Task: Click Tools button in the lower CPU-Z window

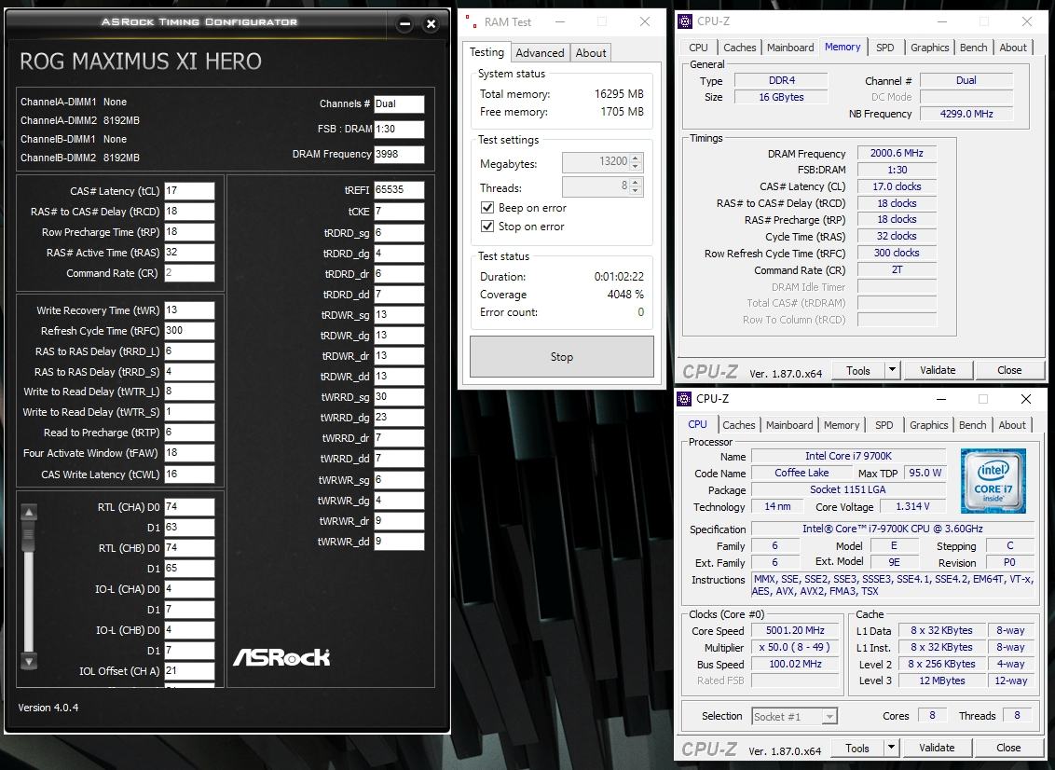Action: (x=857, y=748)
